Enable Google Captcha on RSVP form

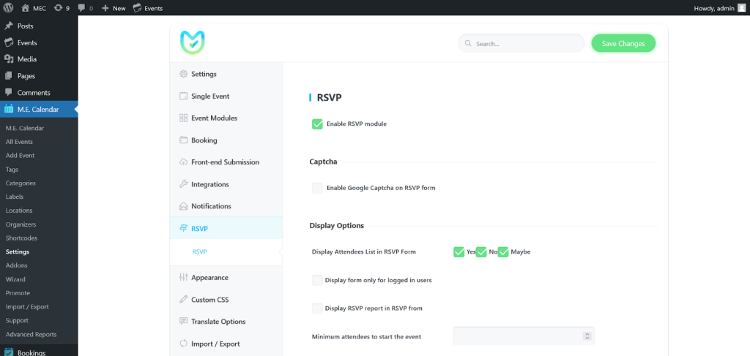317,188
